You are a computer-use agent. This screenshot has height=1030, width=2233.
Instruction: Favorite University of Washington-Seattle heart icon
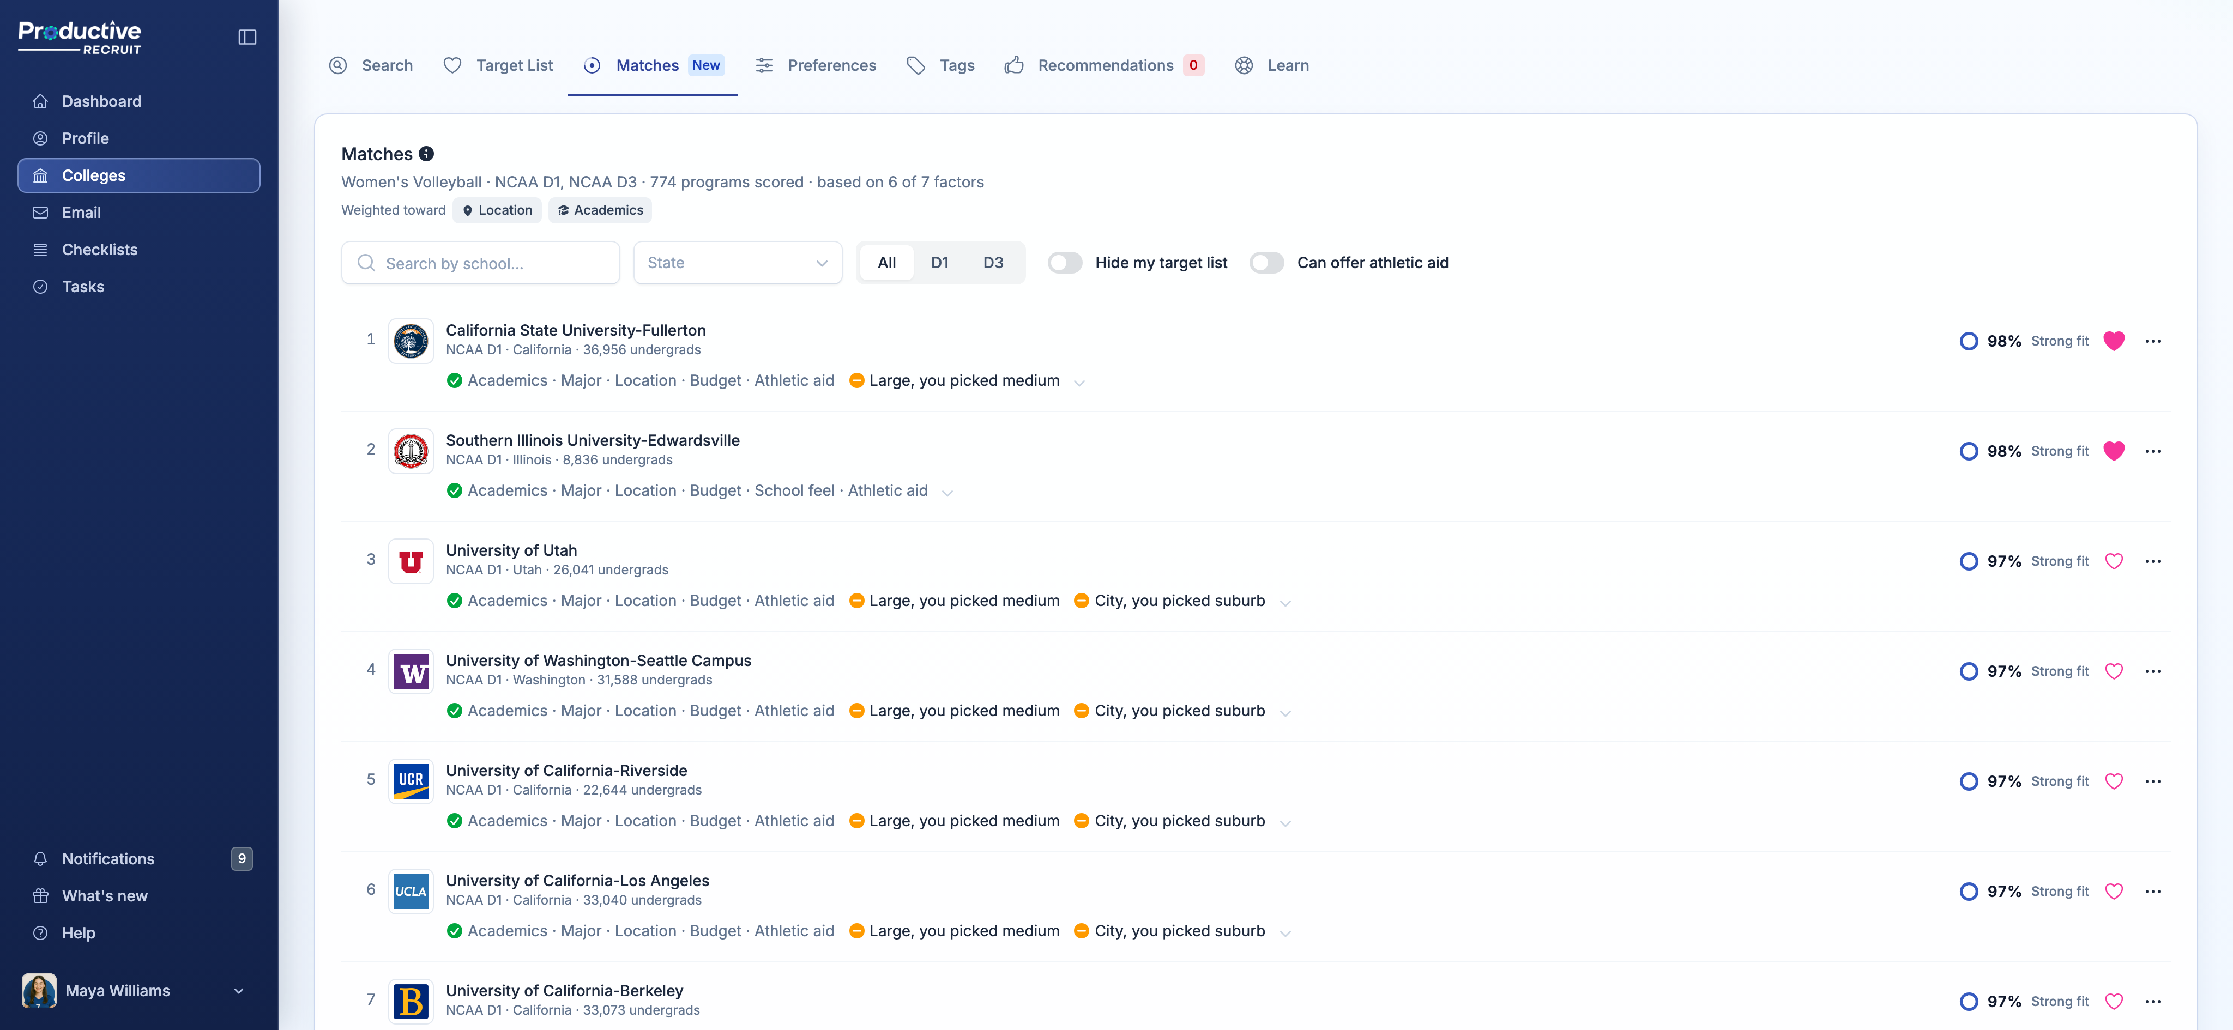pos(2114,671)
